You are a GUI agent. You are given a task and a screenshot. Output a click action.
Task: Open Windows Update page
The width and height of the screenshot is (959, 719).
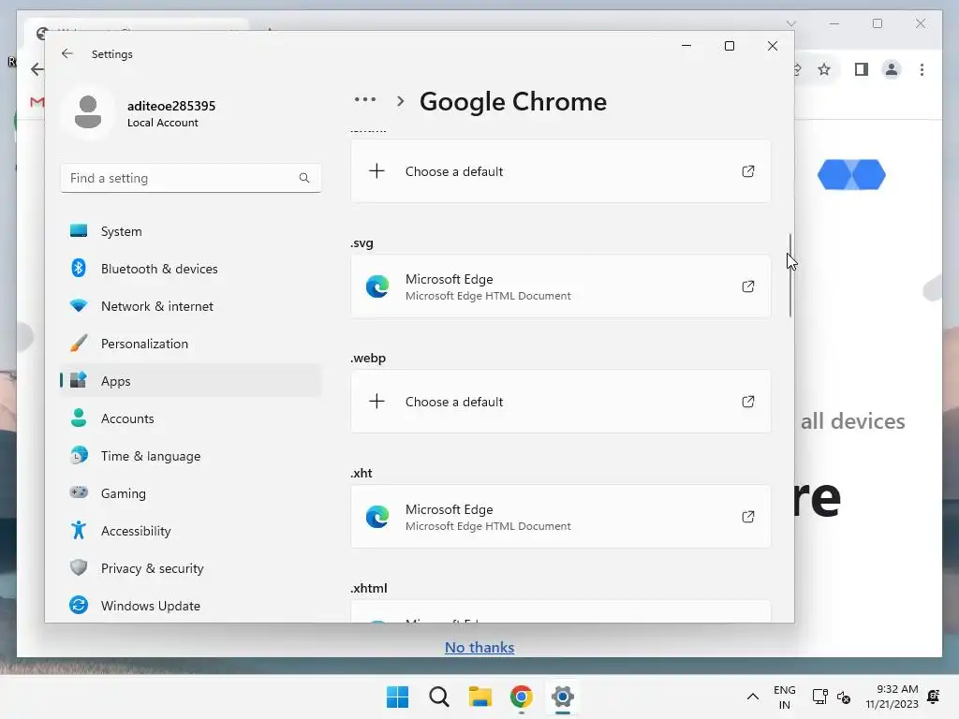191,606
